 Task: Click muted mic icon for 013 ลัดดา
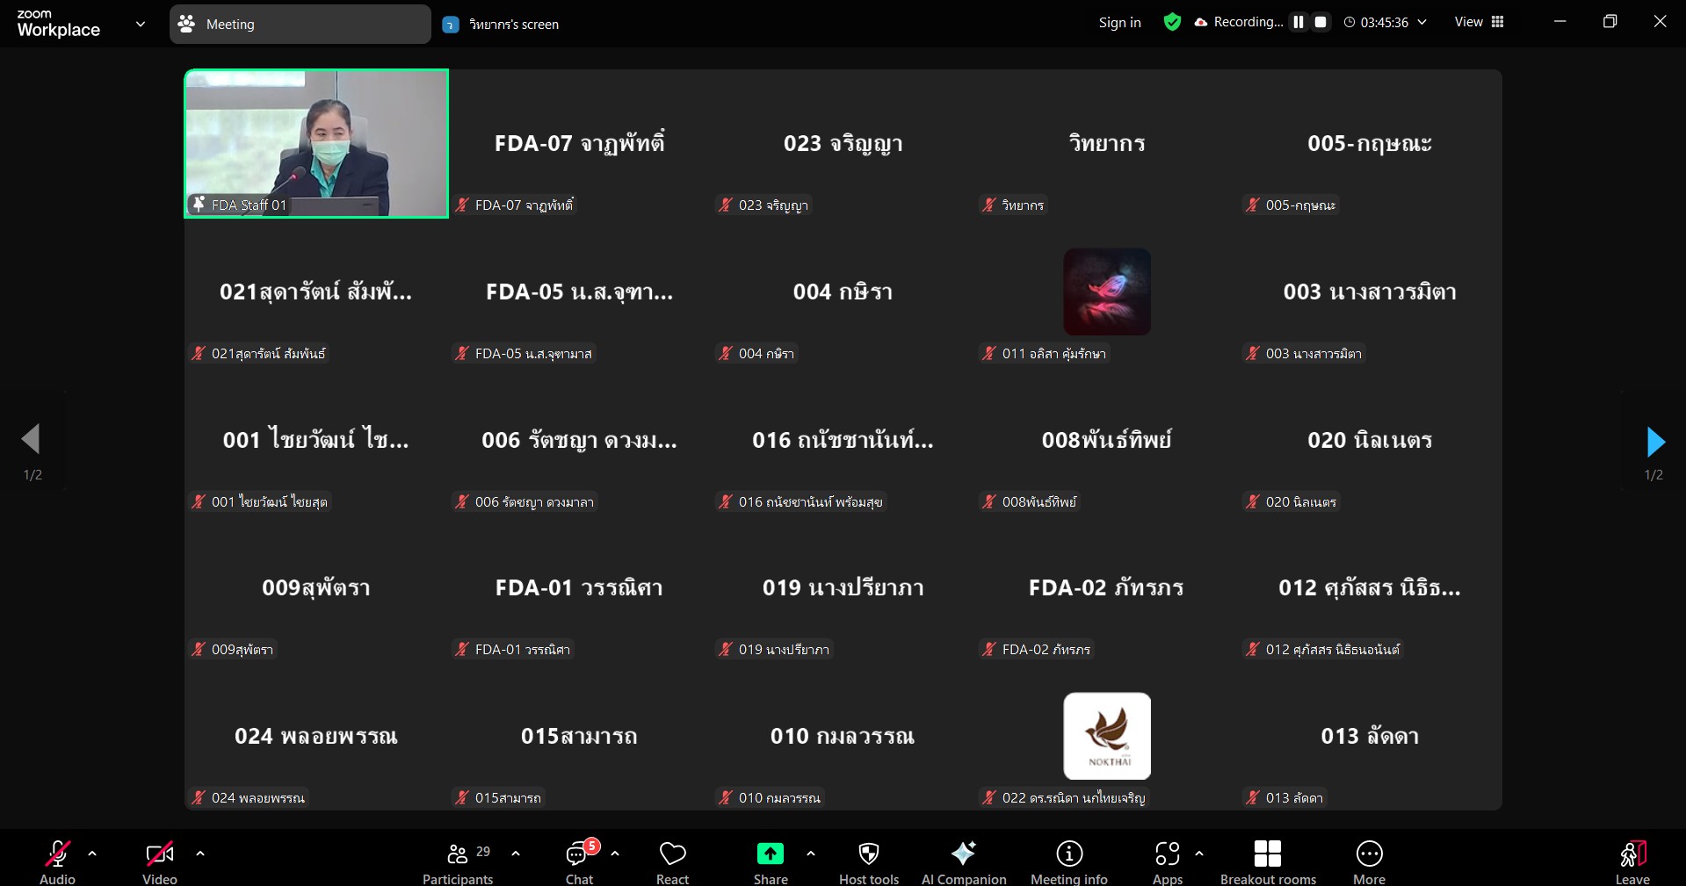click(x=1253, y=797)
